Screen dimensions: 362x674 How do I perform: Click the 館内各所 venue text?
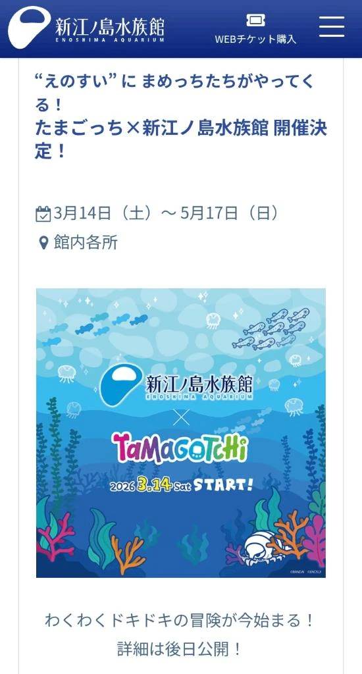86,244
